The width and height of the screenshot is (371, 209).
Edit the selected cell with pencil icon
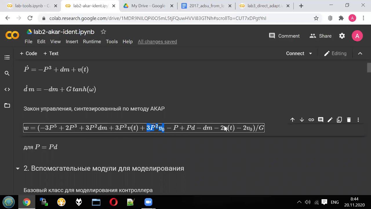[330, 120]
